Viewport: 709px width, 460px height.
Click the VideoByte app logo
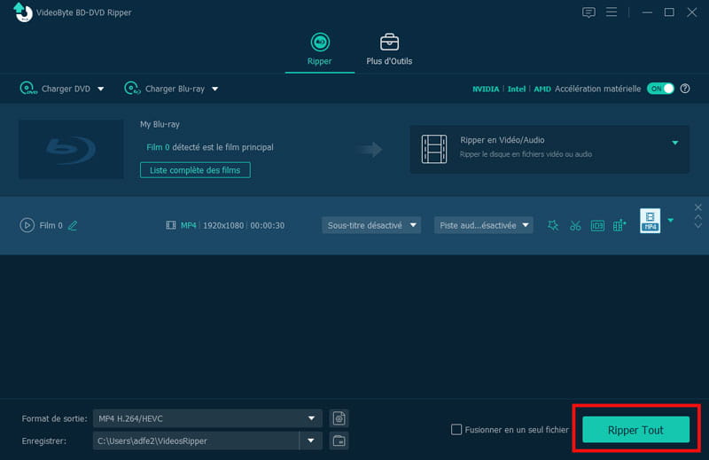tap(23, 12)
